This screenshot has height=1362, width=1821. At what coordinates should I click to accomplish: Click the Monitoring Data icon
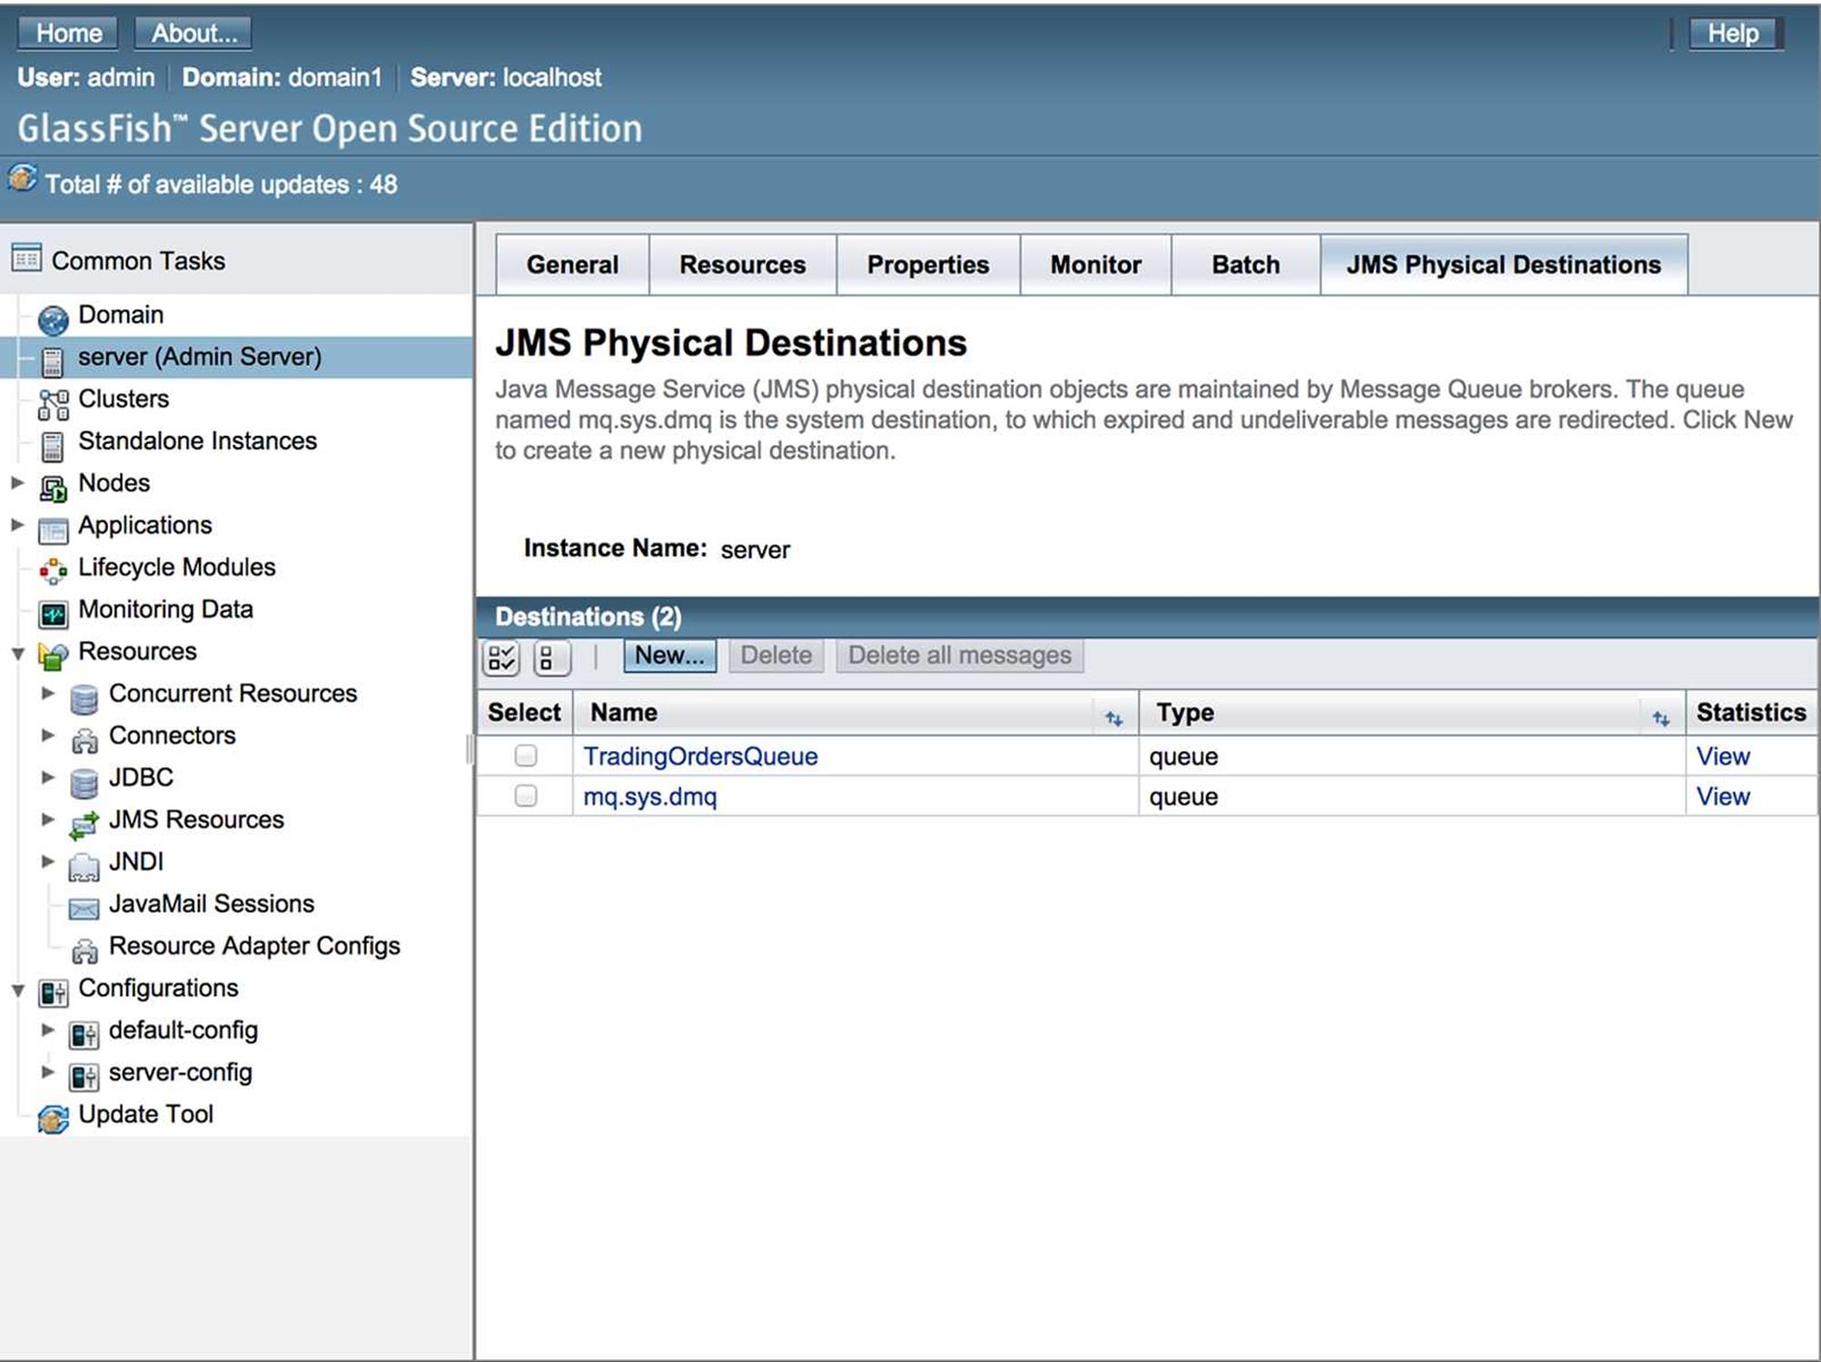[x=54, y=614]
